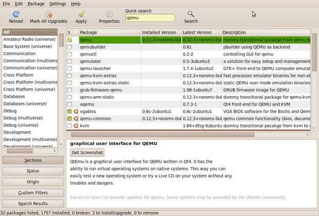The width and height of the screenshot is (319, 216).
Task: Switch filter view to Origin
Action: [33, 182]
